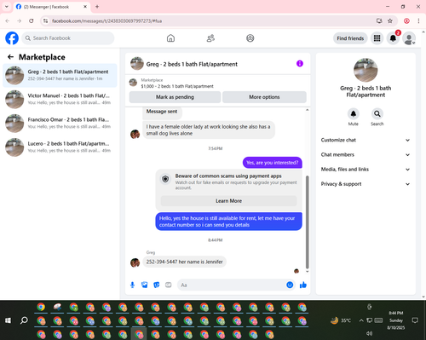Click the chat messages scrollbar
Screen dimensions: 426x340
(307, 222)
